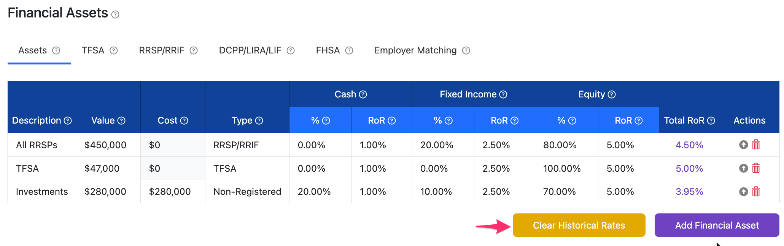784x246 pixels.
Task: Open help icon beside Fixed Income header
Action: click(503, 94)
